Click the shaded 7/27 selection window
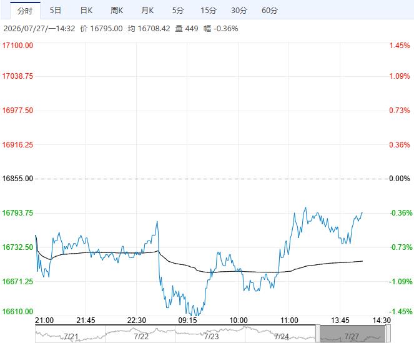Viewport: 414px width, 343px height. click(353, 334)
